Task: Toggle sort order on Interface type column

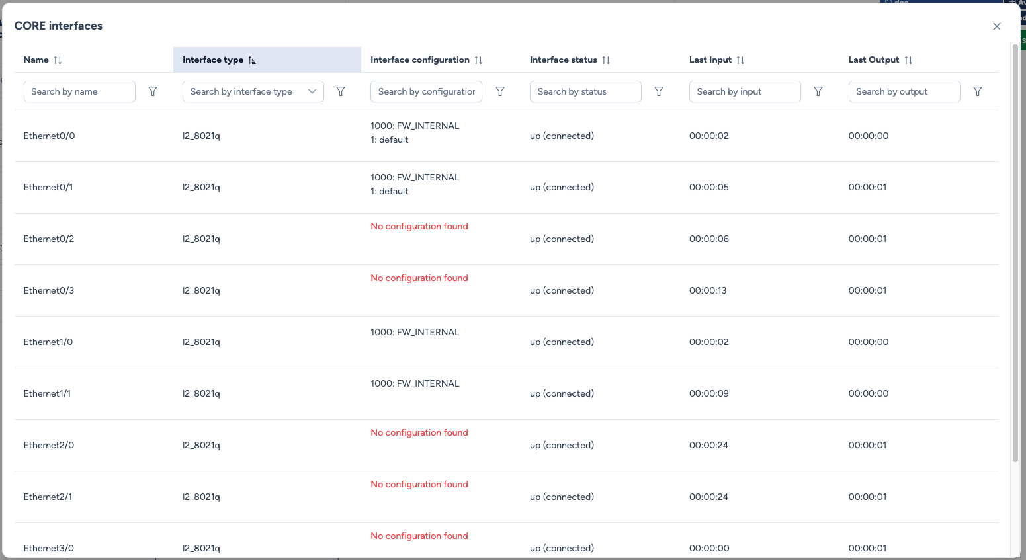Action: click(x=252, y=60)
